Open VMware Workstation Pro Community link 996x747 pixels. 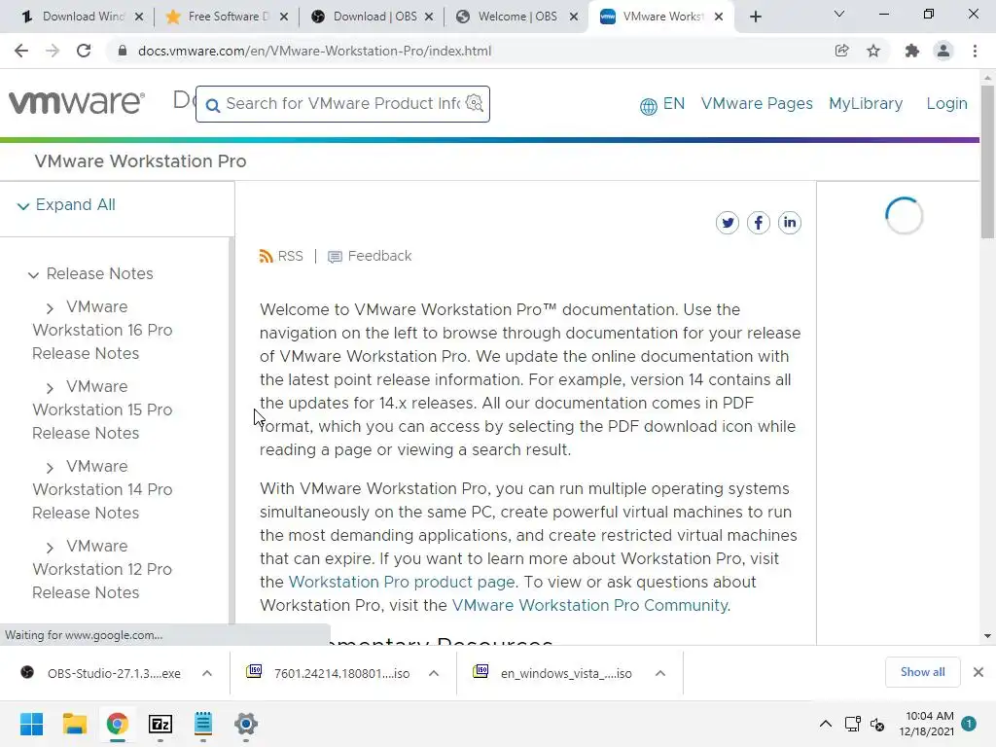pyautogui.click(x=590, y=605)
